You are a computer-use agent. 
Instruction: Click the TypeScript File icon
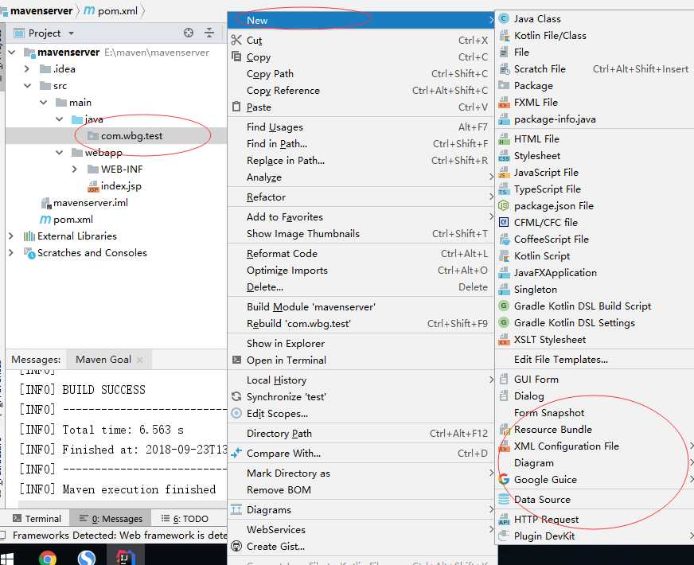pyautogui.click(x=504, y=189)
